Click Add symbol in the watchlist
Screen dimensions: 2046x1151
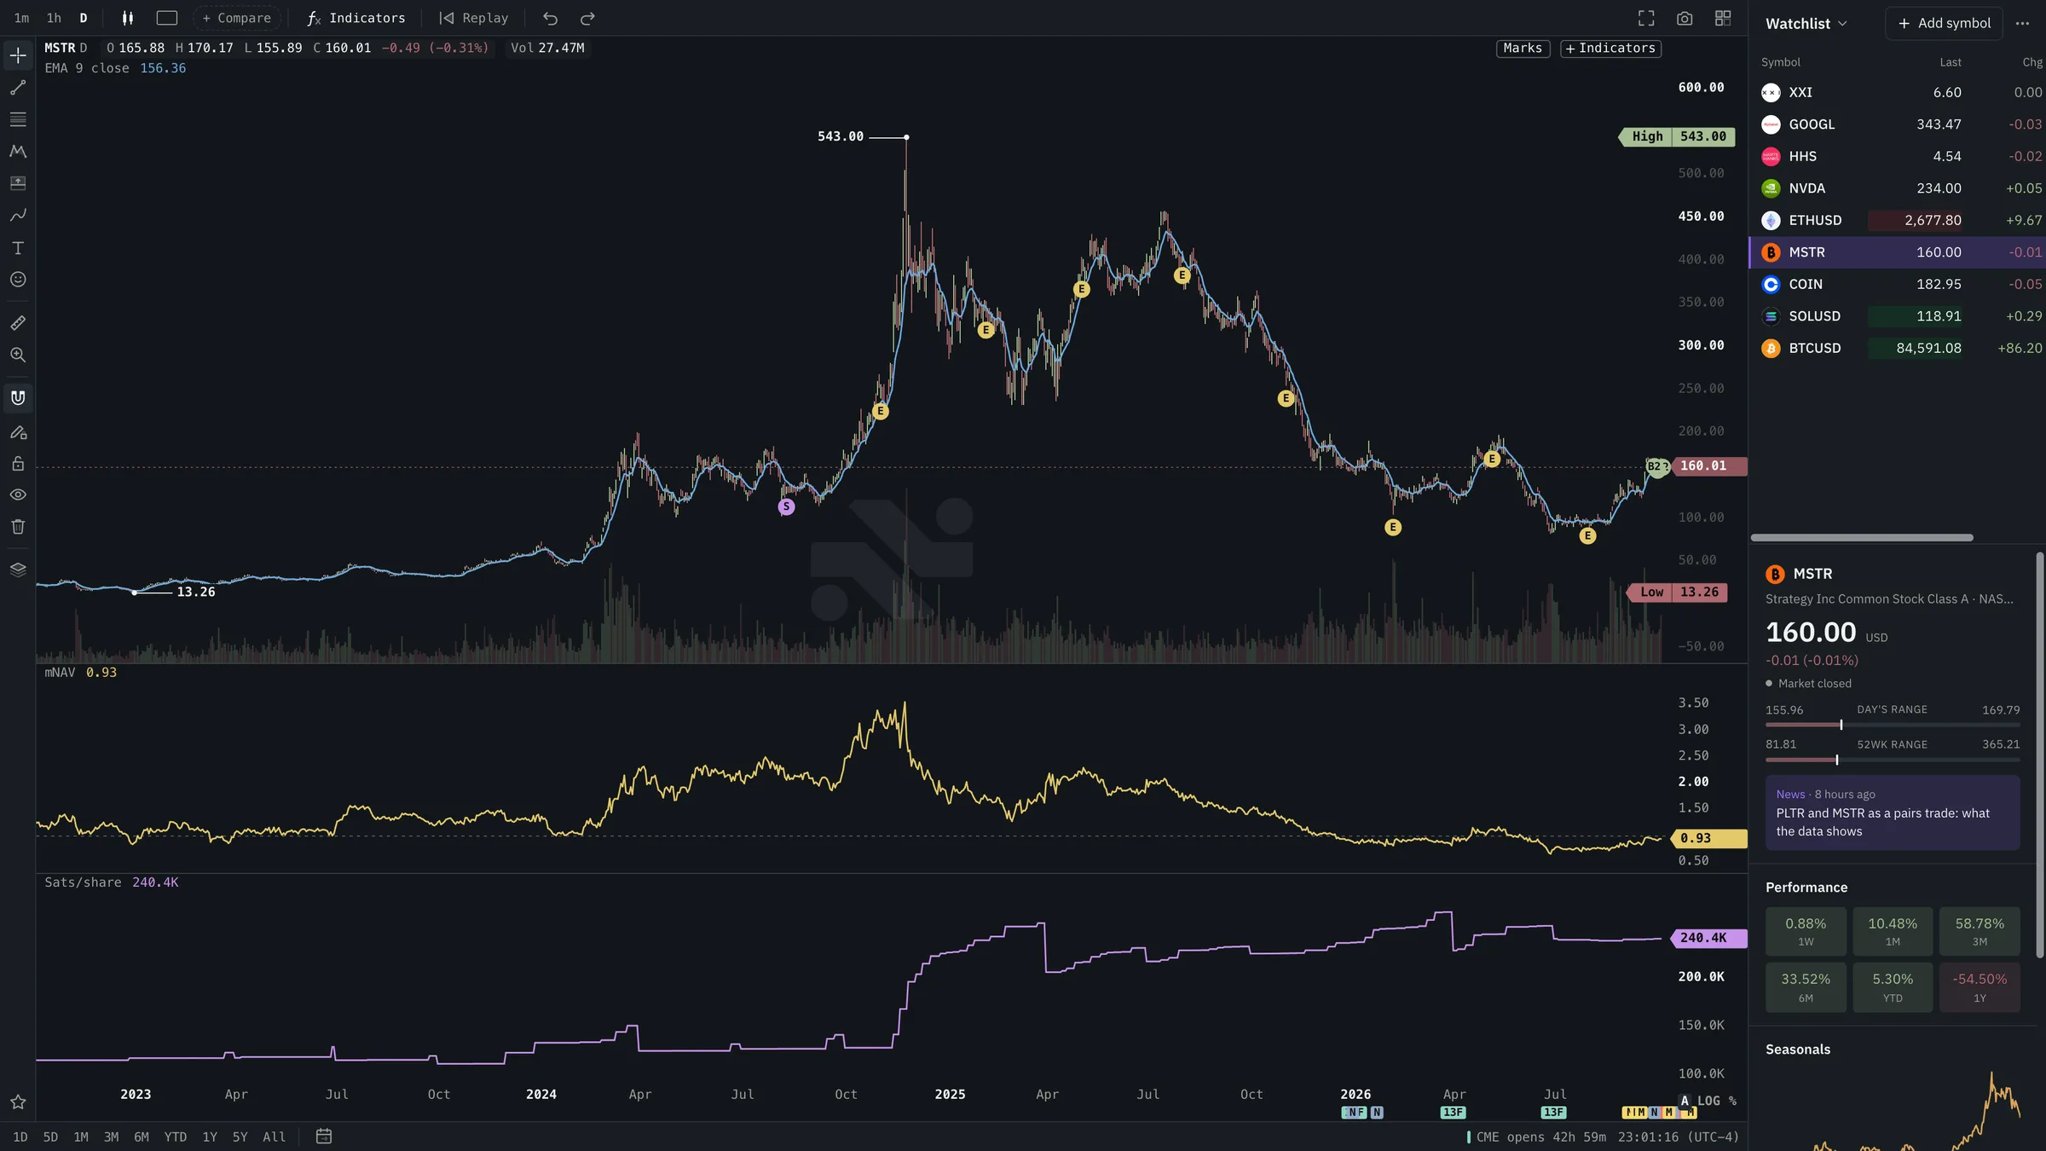(1944, 24)
